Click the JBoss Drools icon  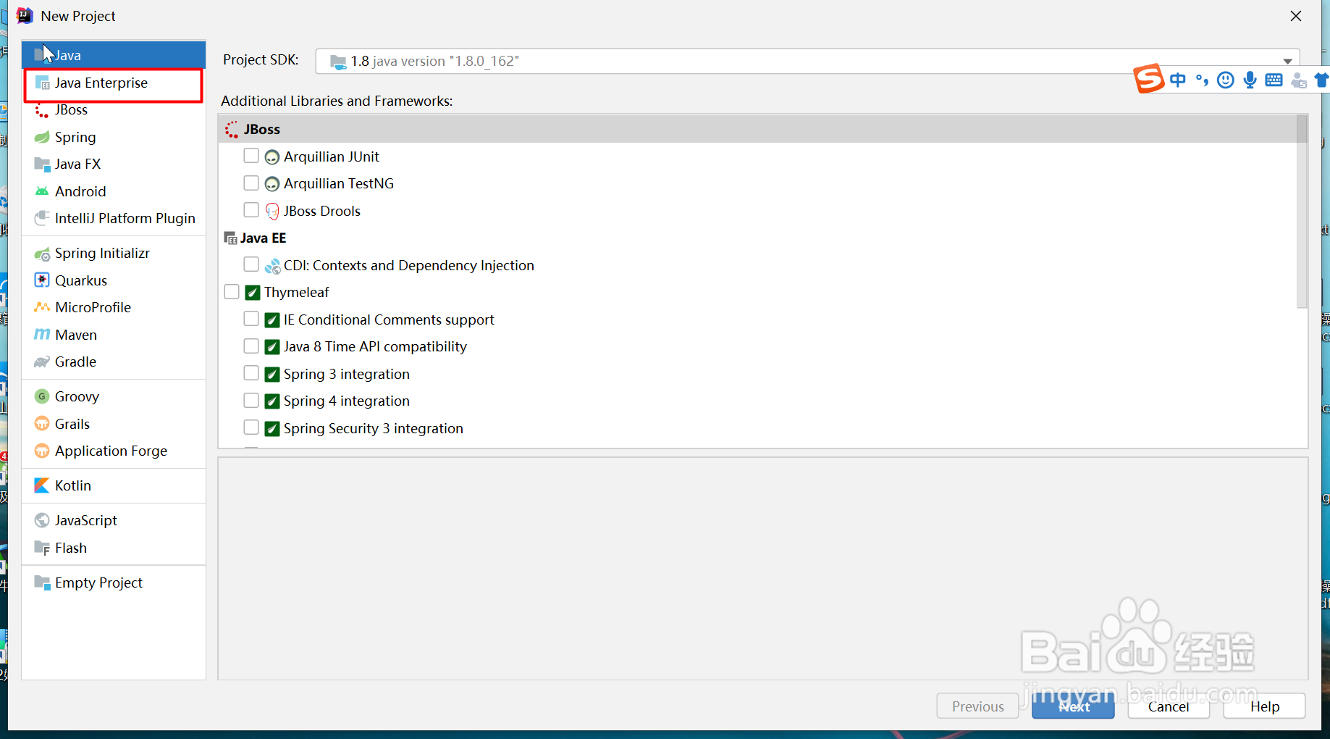pos(272,212)
